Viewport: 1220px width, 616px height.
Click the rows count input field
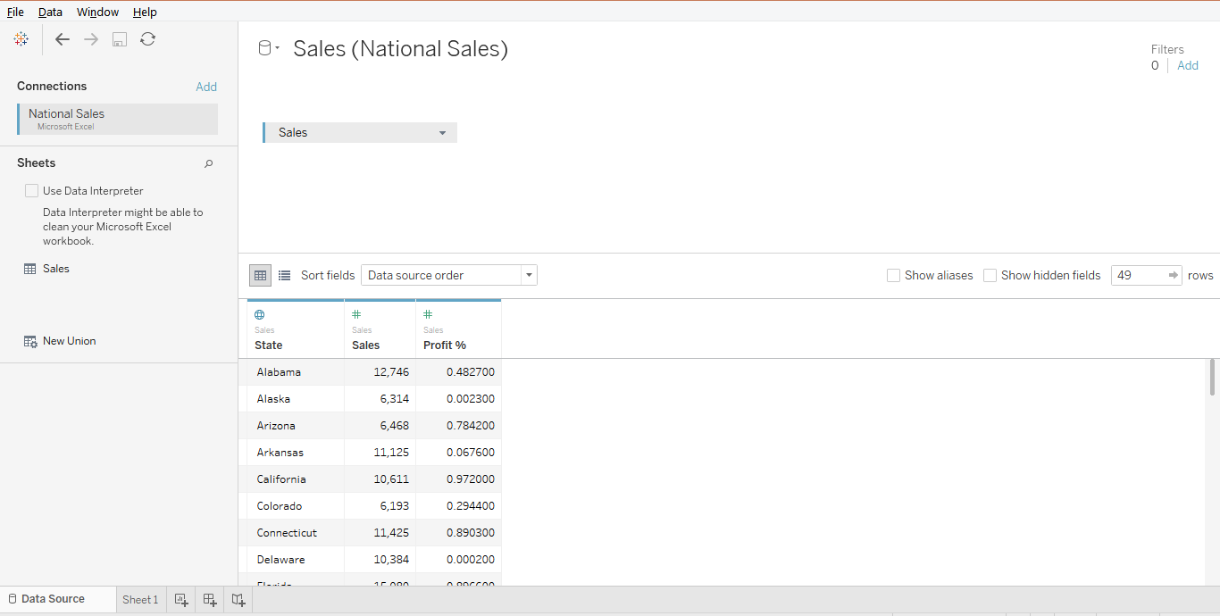click(1139, 275)
